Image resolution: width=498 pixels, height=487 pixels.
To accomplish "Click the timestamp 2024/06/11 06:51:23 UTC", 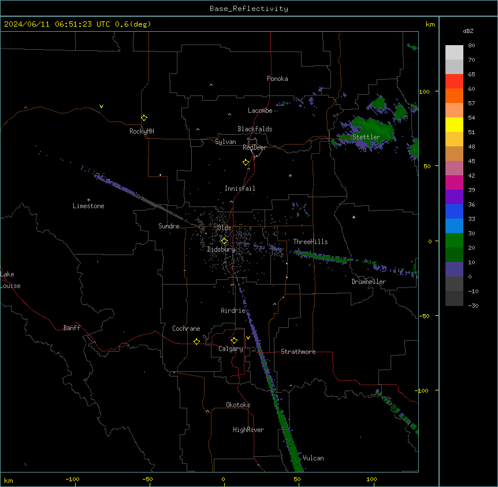I will [57, 24].
